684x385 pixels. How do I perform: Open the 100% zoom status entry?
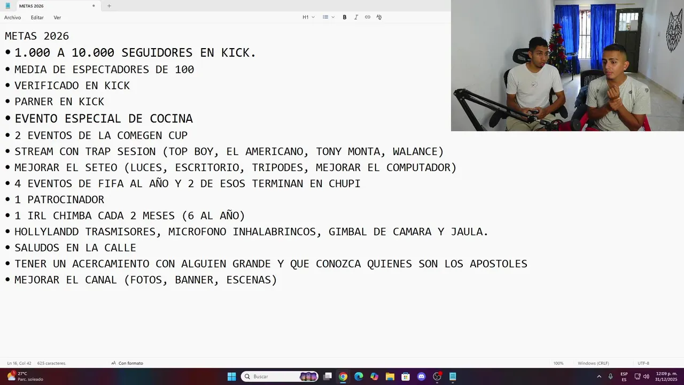point(558,363)
